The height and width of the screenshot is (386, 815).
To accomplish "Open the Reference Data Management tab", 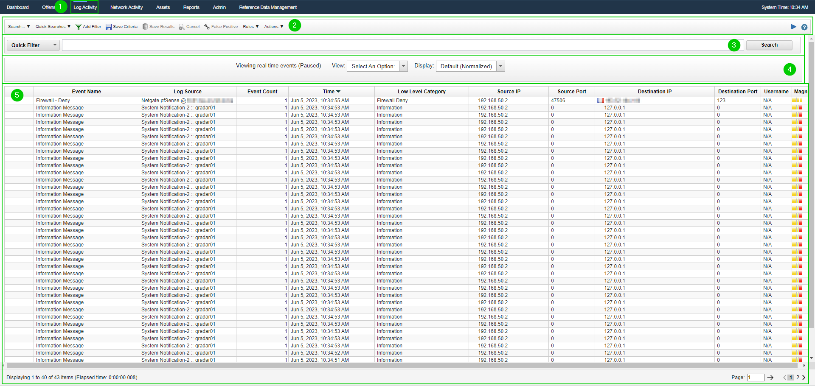I will pos(268,7).
